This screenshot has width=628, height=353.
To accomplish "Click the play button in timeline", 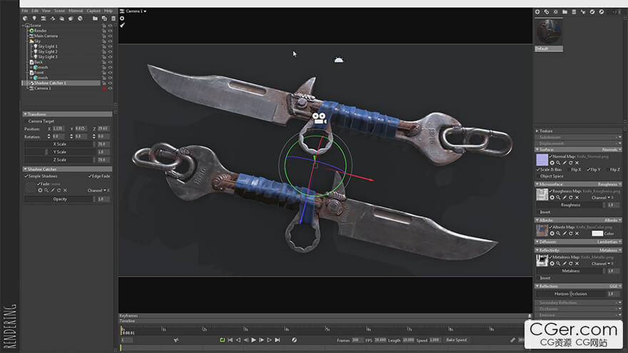I will [x=253, y=339].
